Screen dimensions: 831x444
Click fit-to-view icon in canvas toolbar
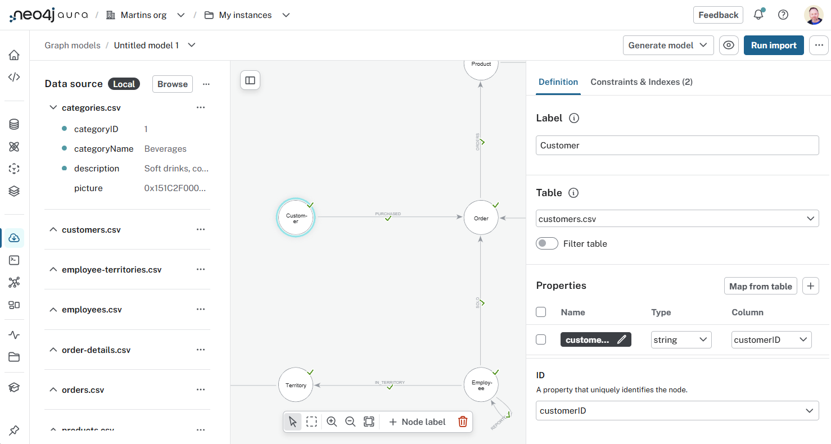click(x=369, y=422)
